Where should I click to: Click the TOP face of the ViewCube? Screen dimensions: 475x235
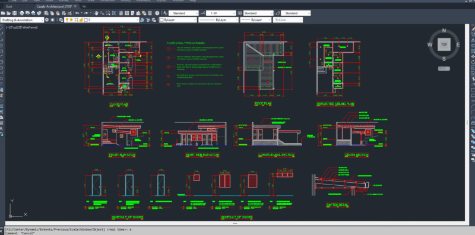click(x=444, y=45)
